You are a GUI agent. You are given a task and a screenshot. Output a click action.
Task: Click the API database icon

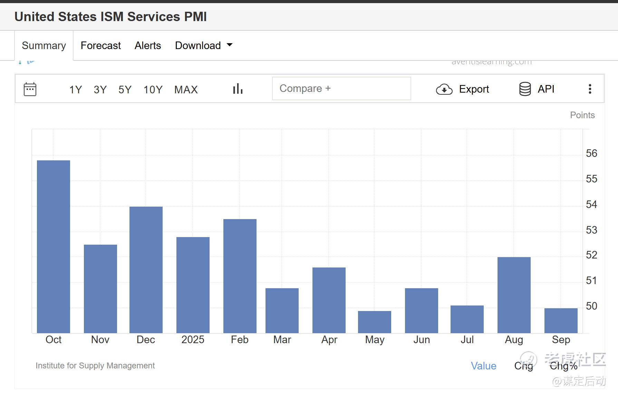(x=525, y=89)
